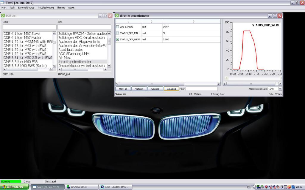
Task: Tick the STATUS_DKP_EINH checkbox
Action: click(x=117, y=33)
